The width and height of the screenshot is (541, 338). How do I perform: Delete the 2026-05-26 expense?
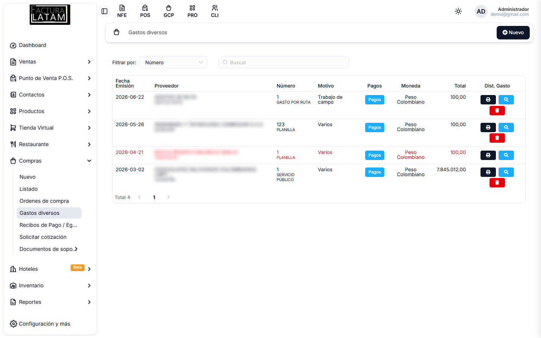coord(497,138)
